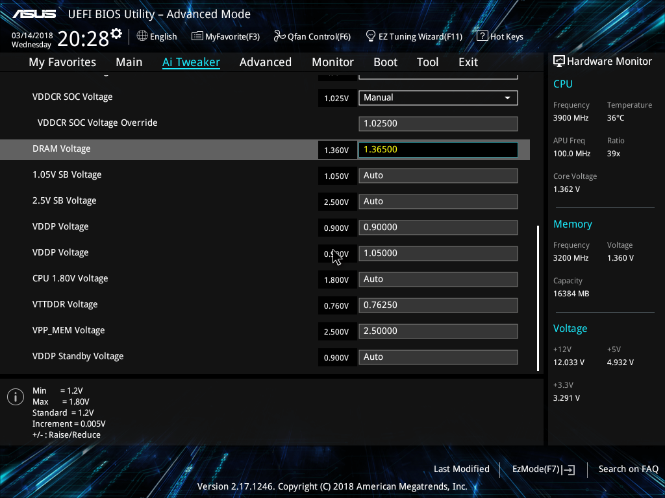Click the MyFavorite list icon

tap(197, 36)
